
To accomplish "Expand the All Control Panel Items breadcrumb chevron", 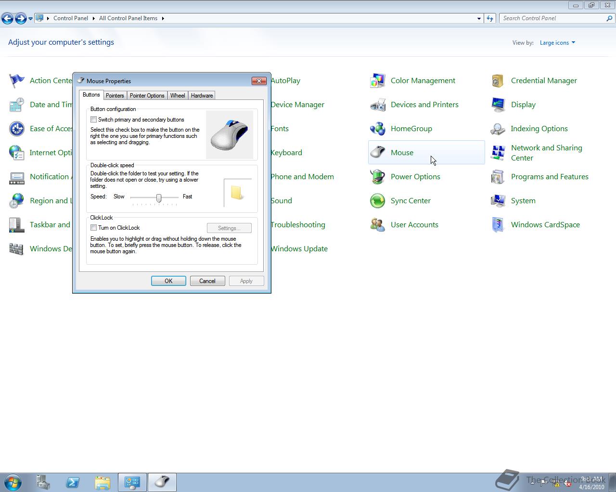I will (163, 18).
